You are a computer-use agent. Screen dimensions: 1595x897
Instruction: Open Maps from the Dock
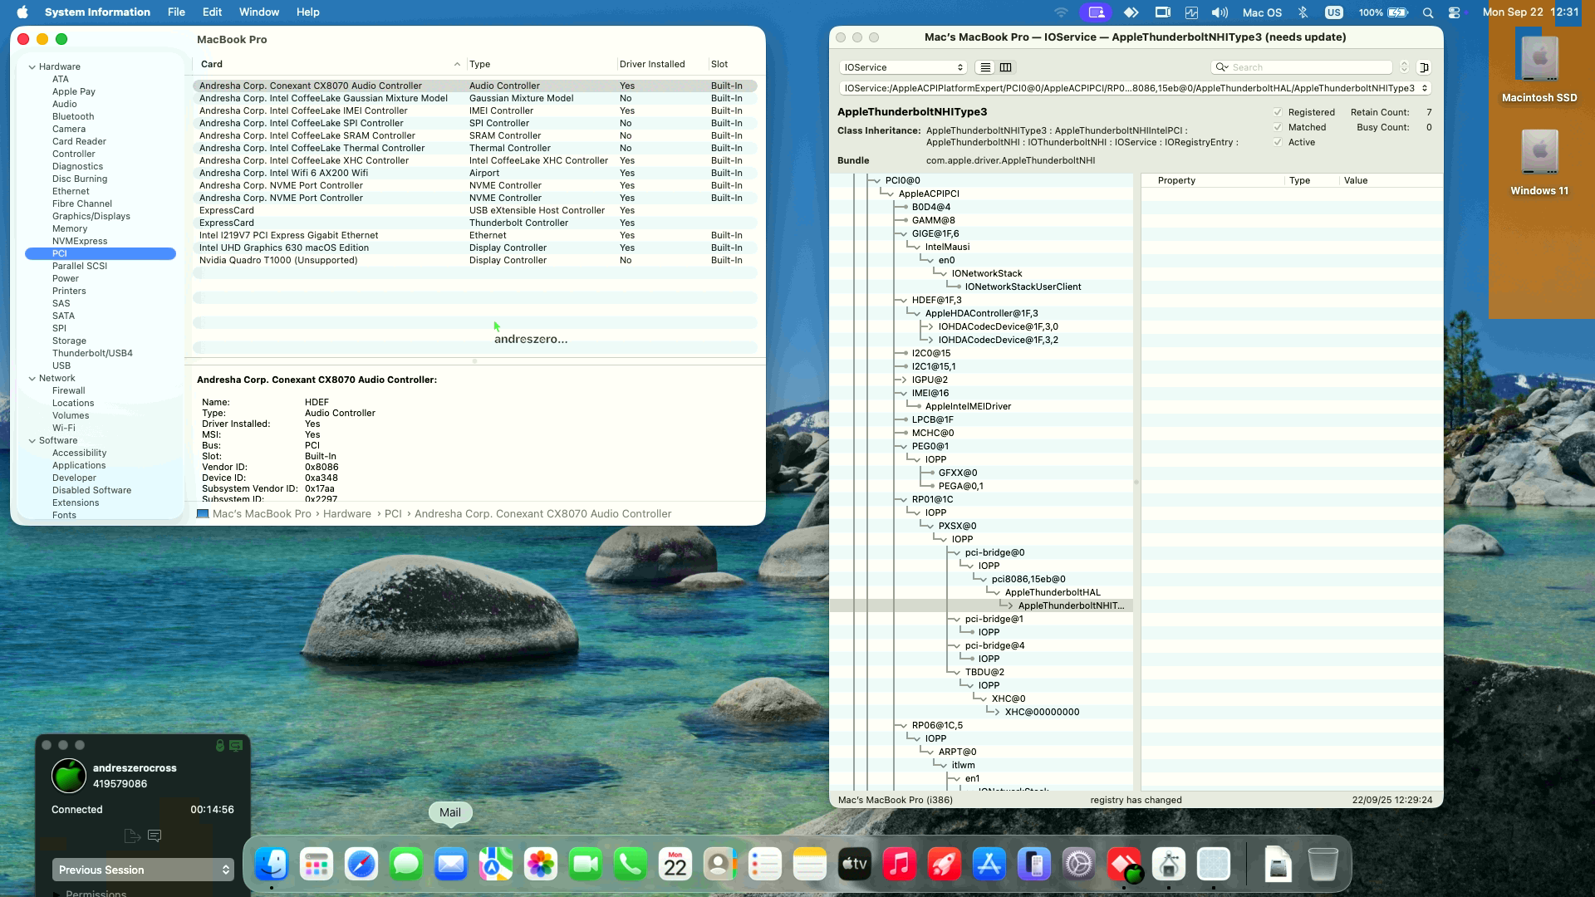pyautogui.click(x=496, y=865)
